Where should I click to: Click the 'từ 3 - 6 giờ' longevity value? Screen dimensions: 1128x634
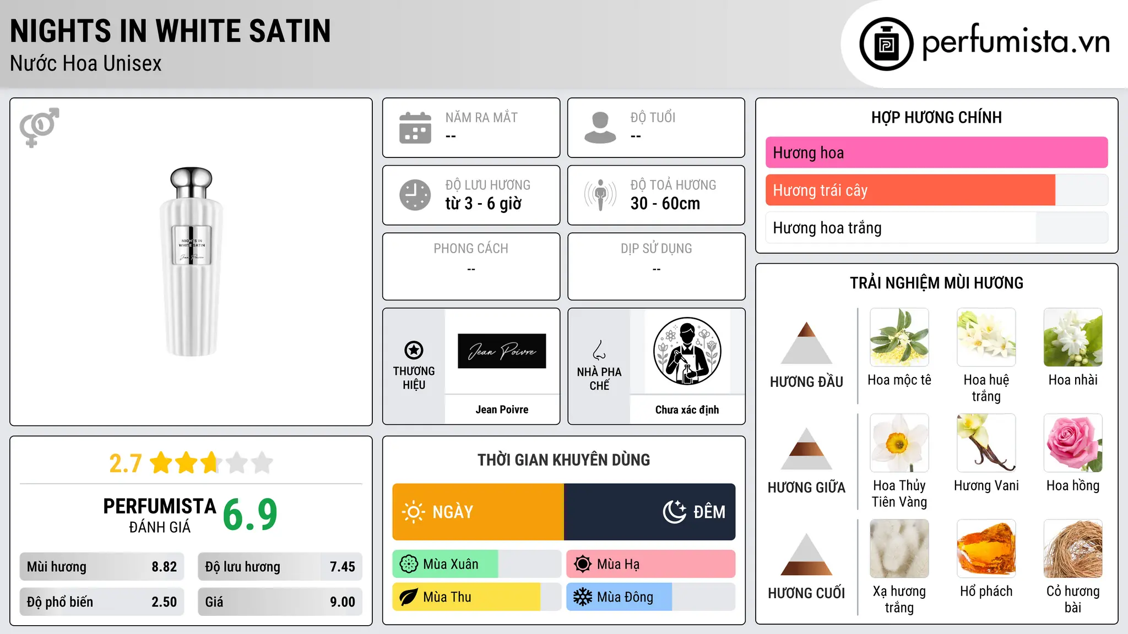pos(484,204)
